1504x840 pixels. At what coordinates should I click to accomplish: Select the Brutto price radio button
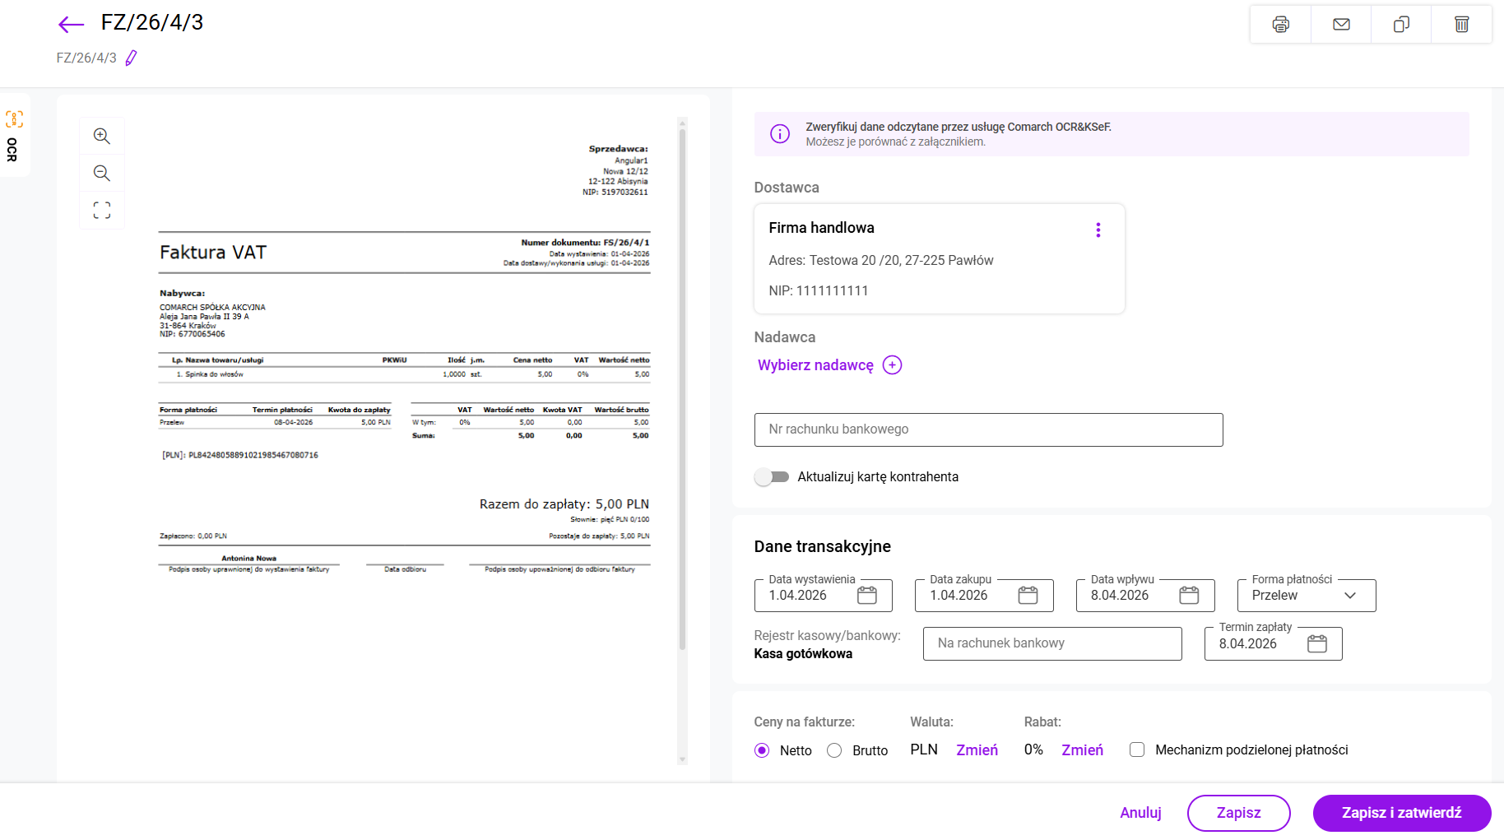click(x=834, y=750)
